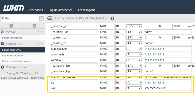
Task: Open record type dropdown for _caldav._tcp SRV row
Action: (134, 38)
